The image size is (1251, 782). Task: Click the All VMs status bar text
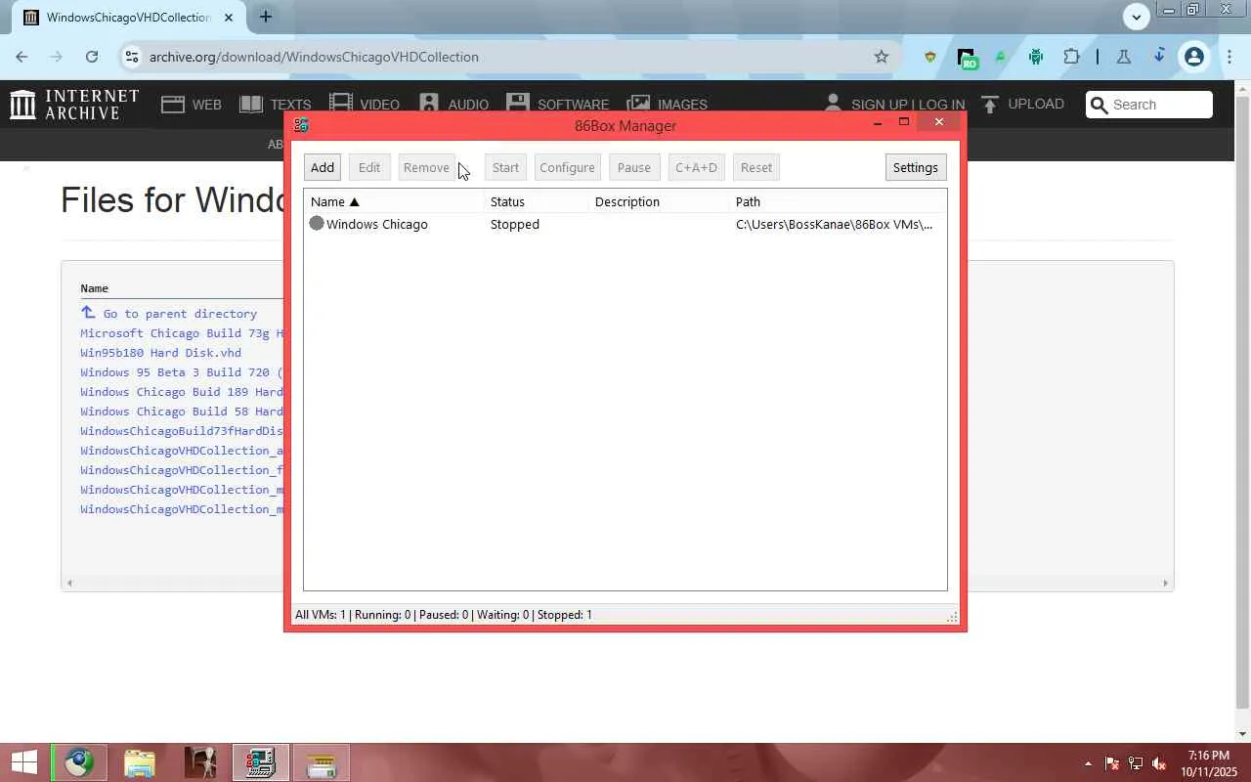pos(321,615)
